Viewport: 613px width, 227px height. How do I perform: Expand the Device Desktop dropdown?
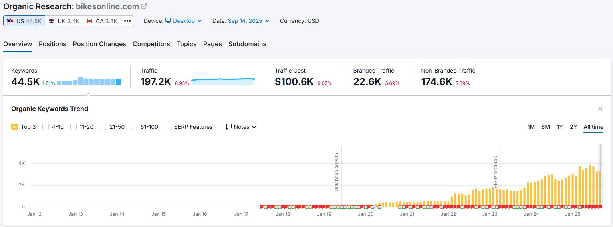pyautogui.click(x=184, y=21)
